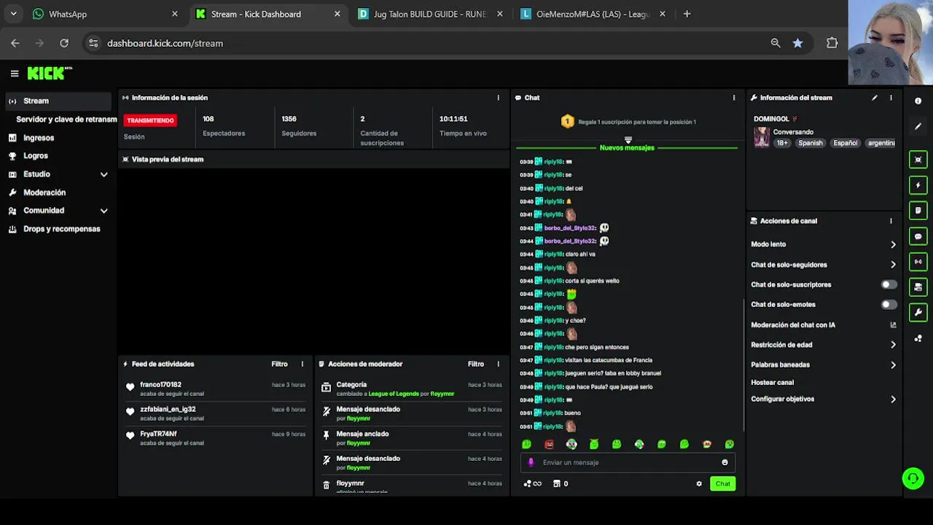The image size is (933, 525).
Task: Click the stream category thumbnail image
Action: [762, 137]
